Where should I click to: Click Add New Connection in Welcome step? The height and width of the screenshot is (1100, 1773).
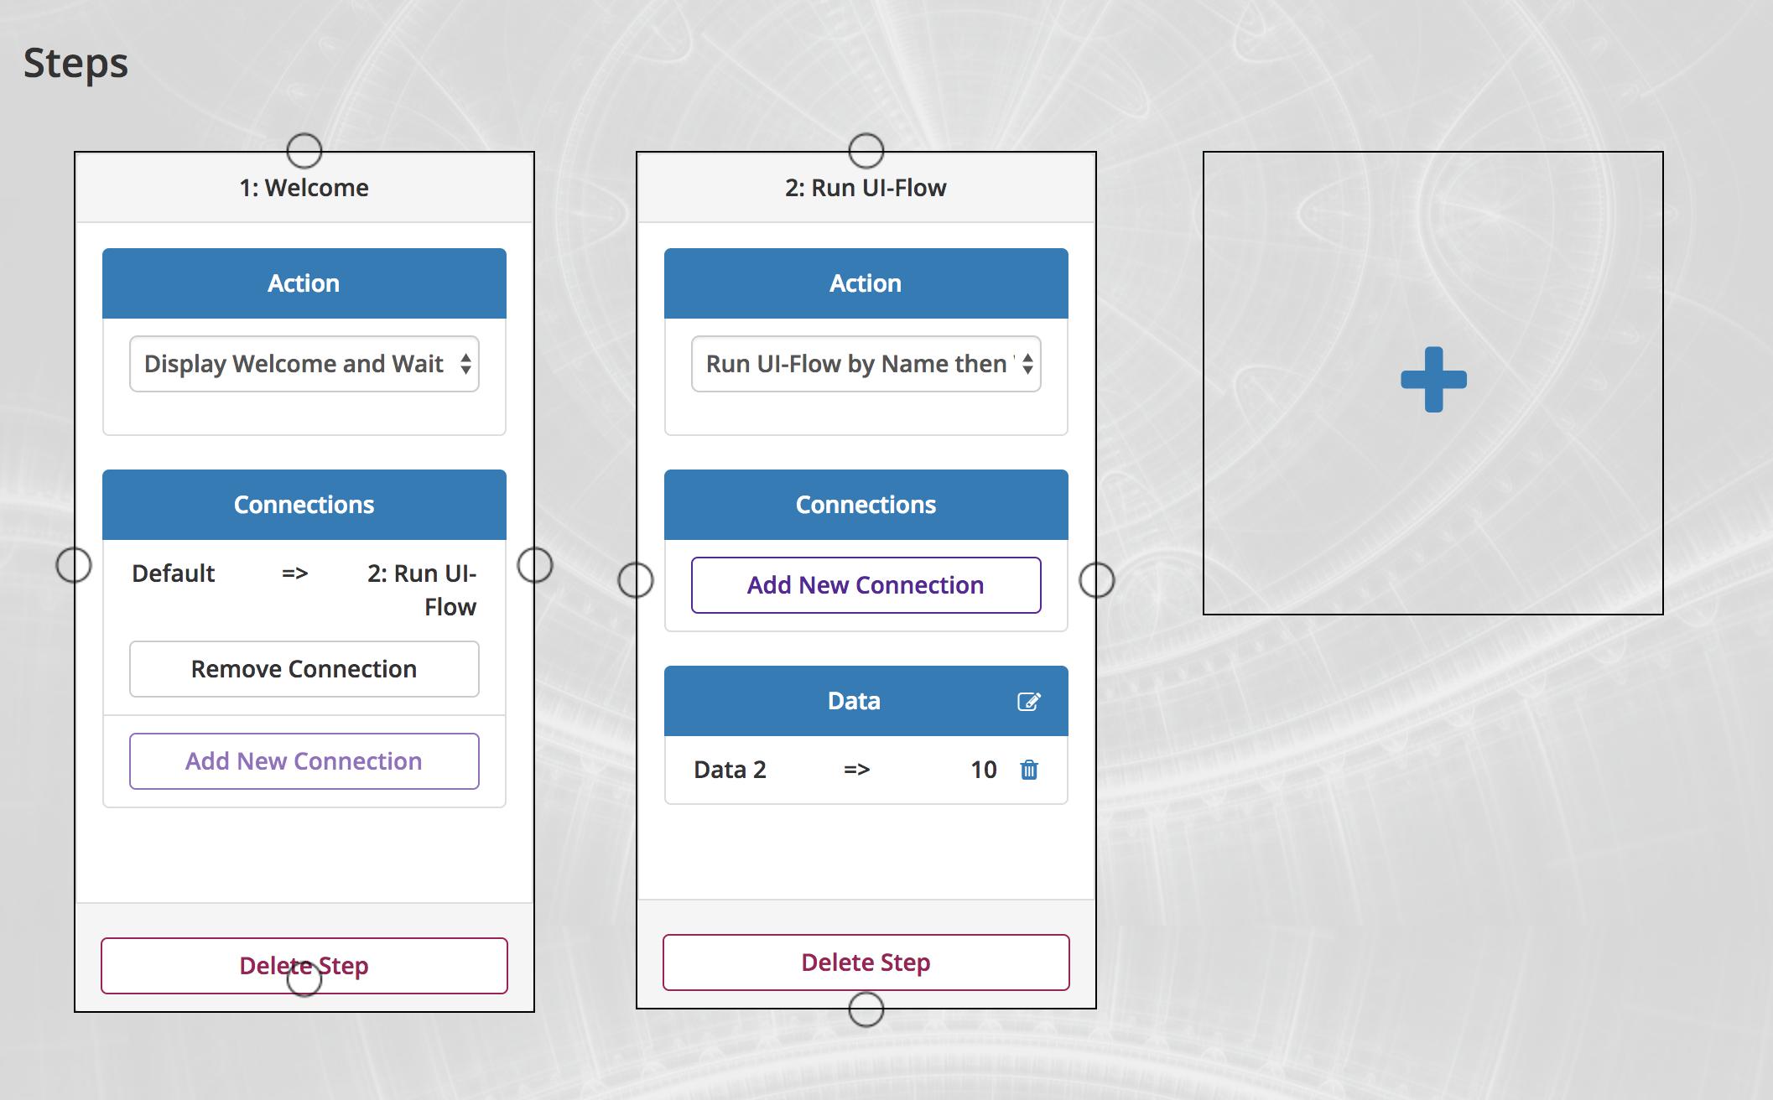point(304,761)
